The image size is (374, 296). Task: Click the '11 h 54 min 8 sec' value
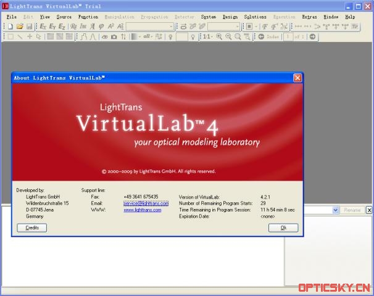pyautogui.click(x=278, y=210)
